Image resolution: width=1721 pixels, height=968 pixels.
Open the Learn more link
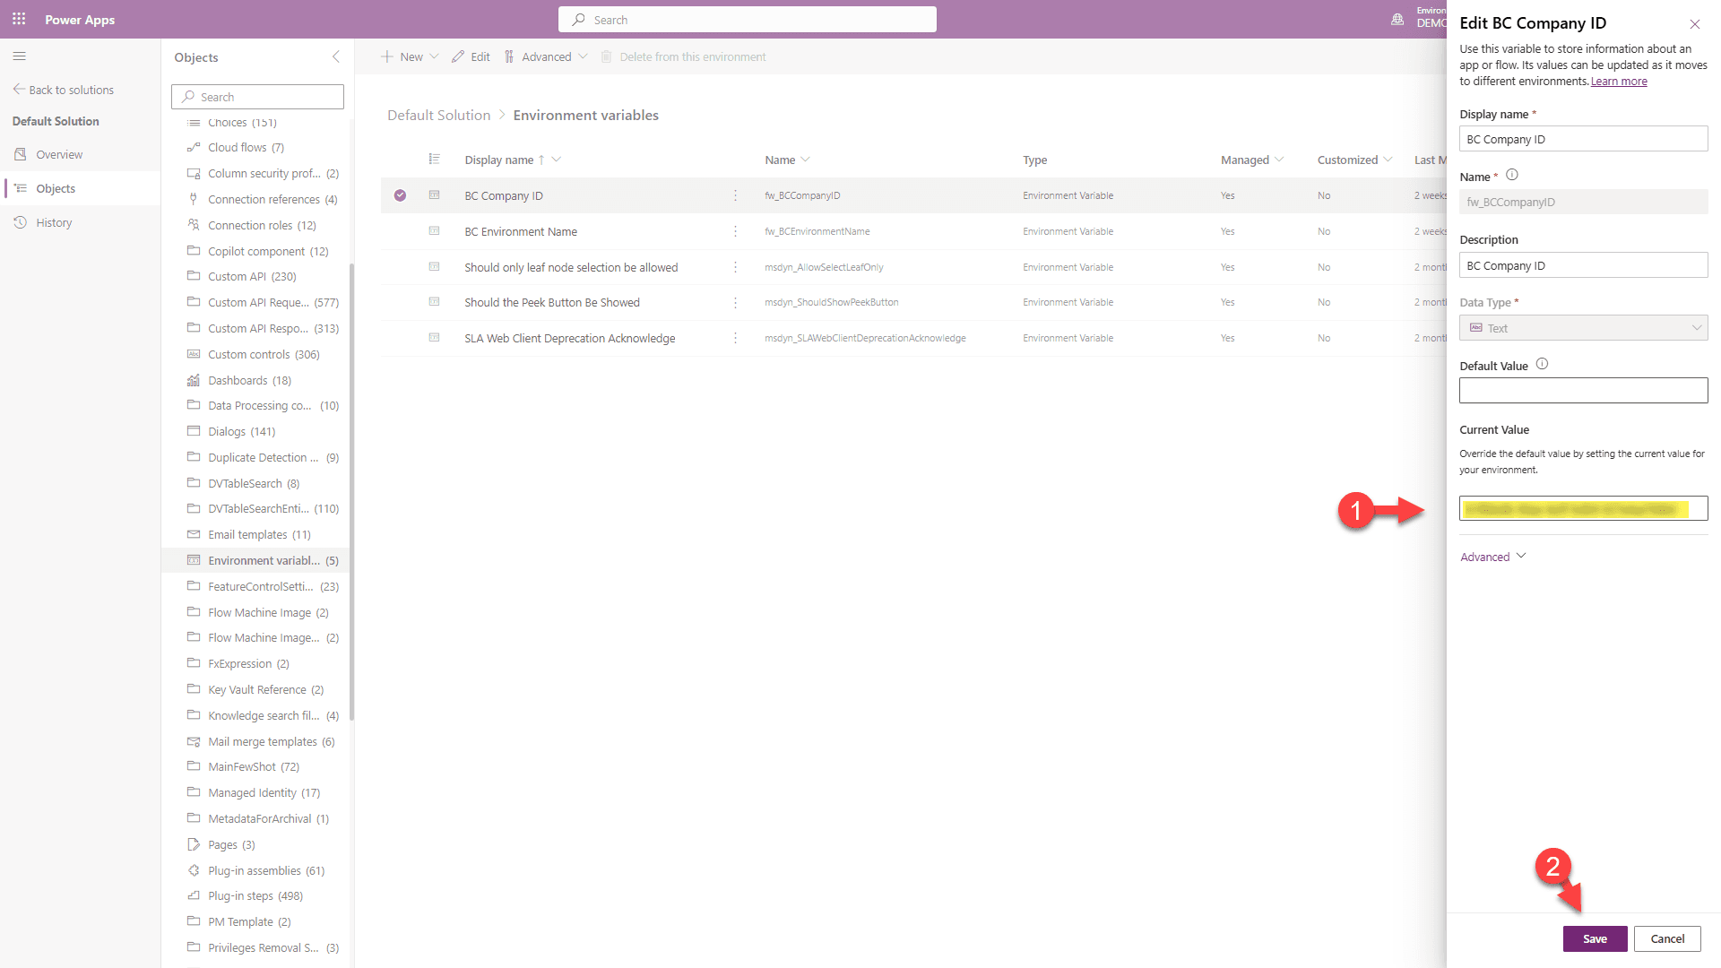tap(1618, 82)
